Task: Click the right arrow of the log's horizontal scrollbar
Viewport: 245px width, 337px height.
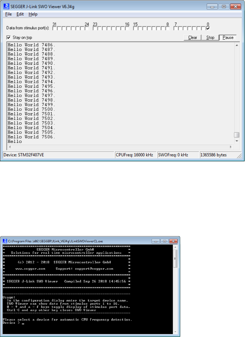Action: pos(231,146)
